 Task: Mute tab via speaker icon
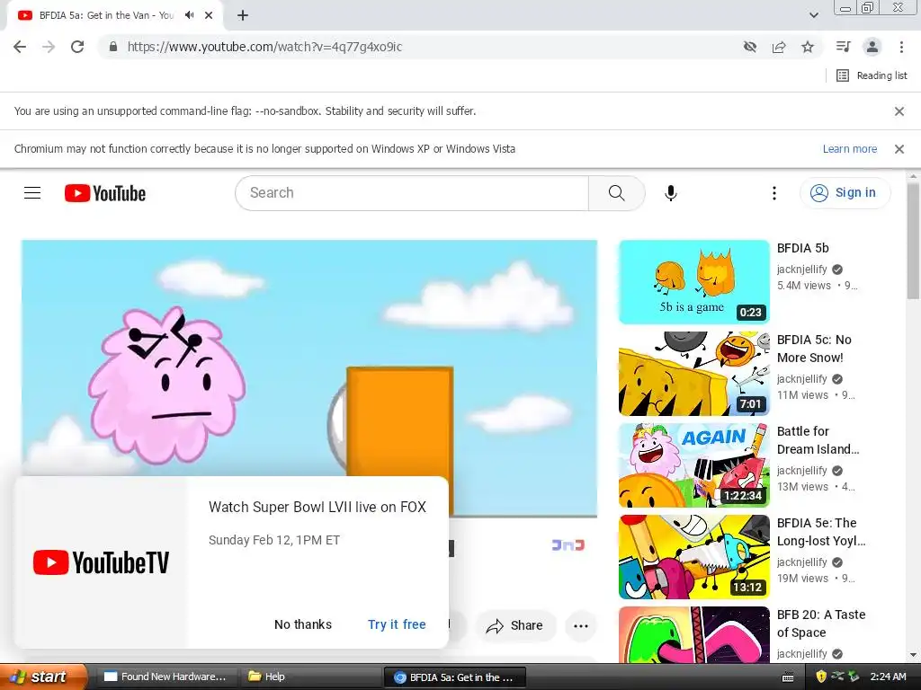[189, 15]
